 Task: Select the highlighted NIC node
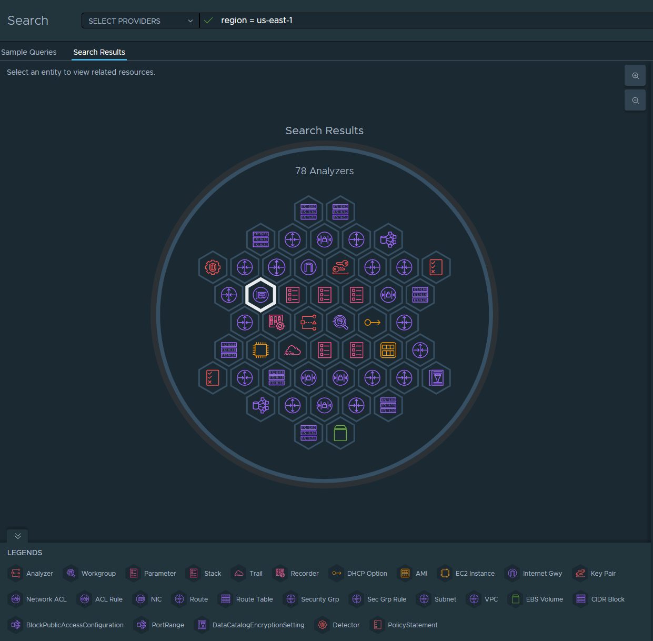[x=260, y=295]
